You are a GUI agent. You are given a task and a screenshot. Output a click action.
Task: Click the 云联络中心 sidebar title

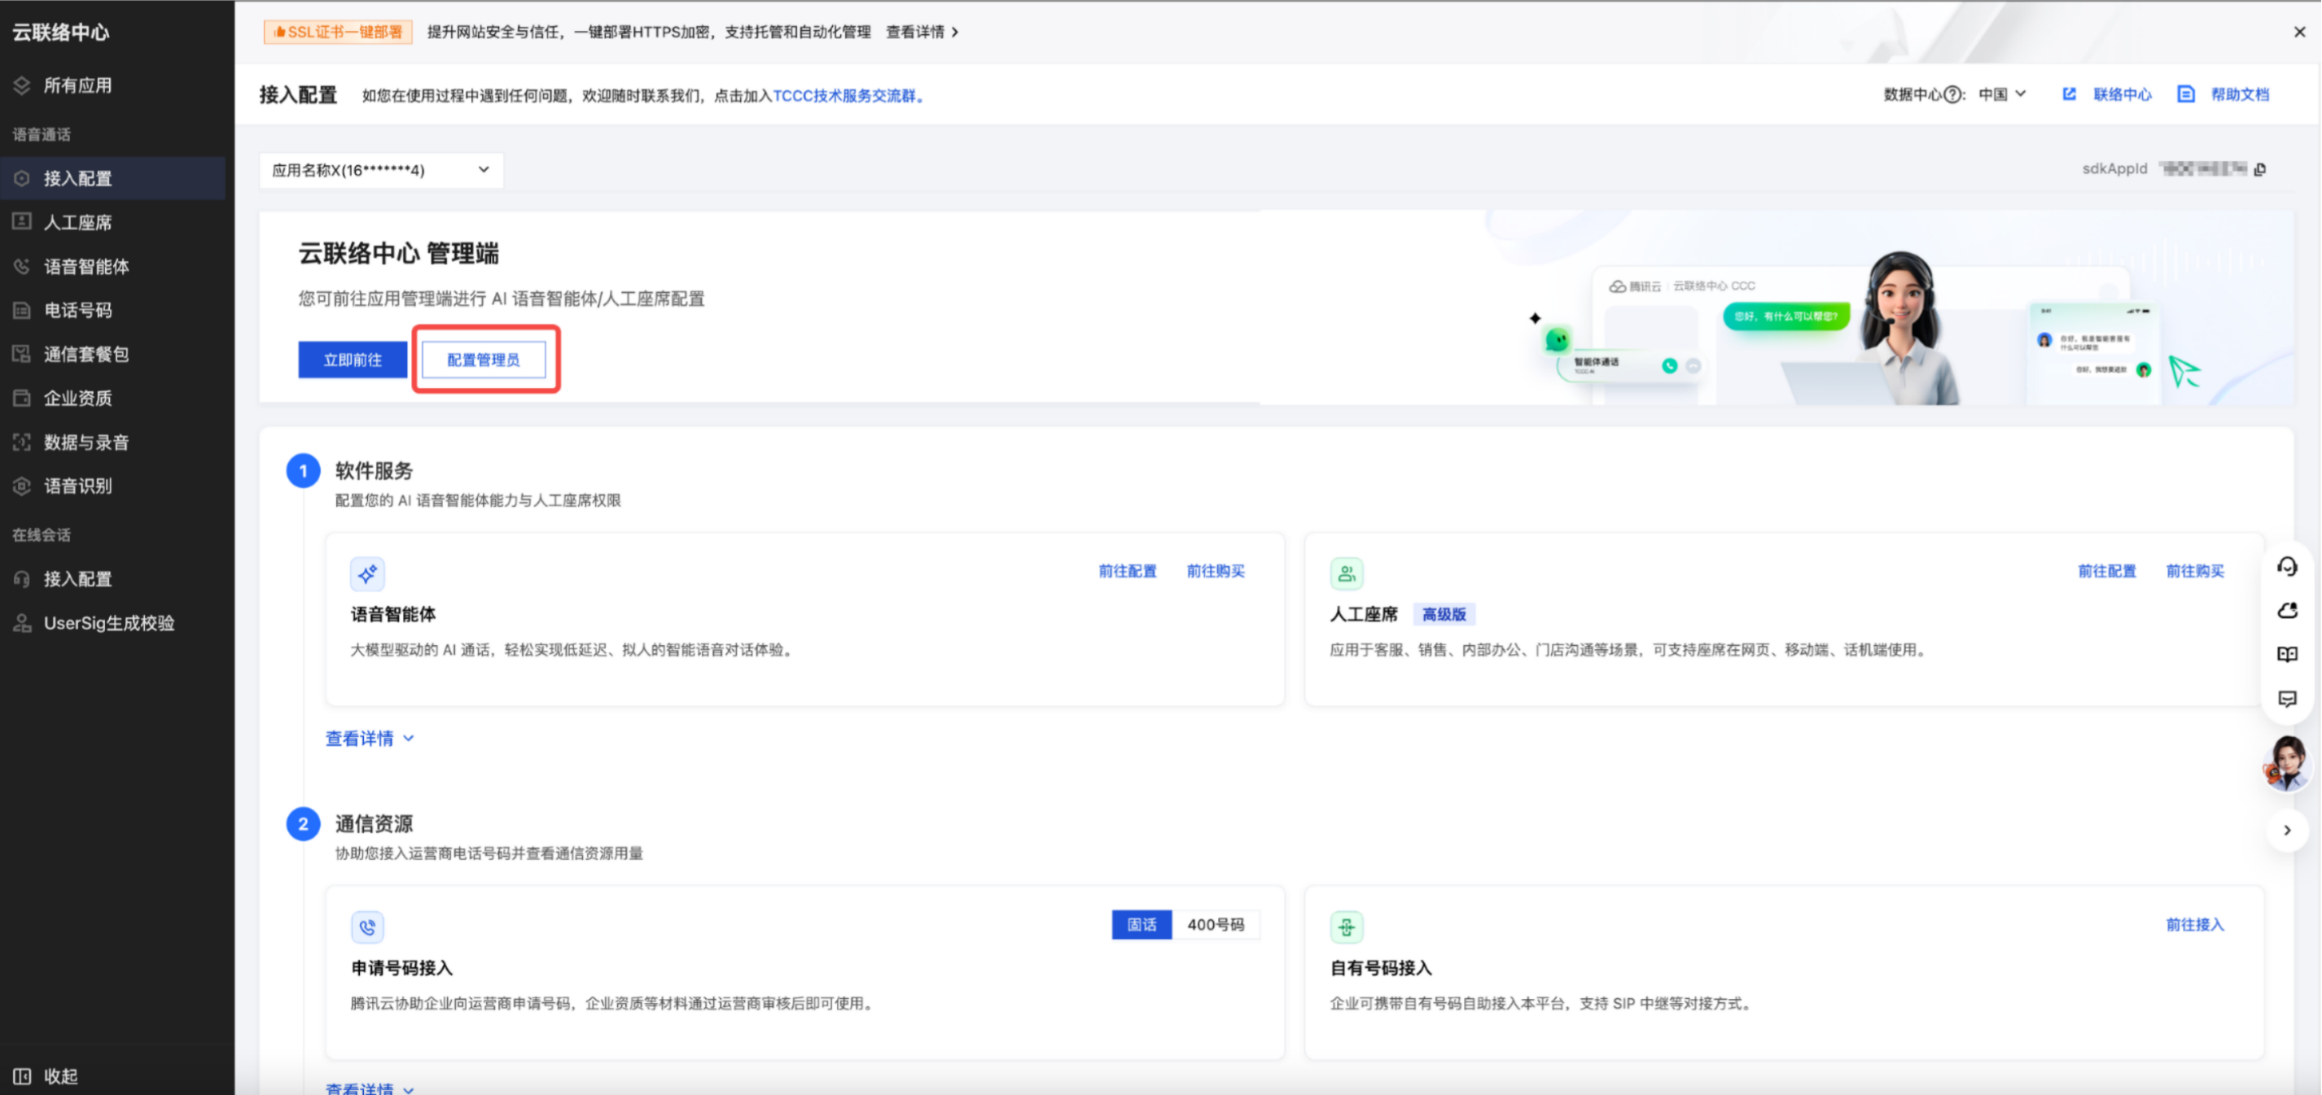coord(60,33)
